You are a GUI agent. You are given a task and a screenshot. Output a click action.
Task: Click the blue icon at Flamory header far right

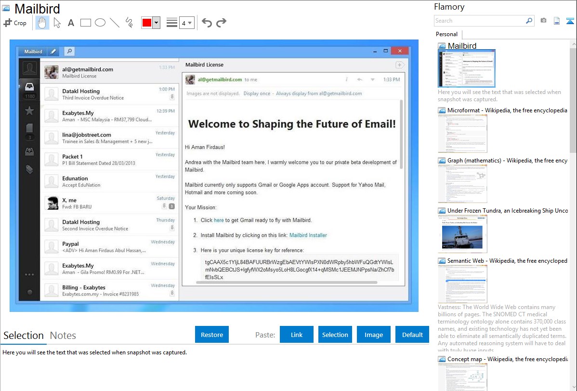(x=570, y=21)
